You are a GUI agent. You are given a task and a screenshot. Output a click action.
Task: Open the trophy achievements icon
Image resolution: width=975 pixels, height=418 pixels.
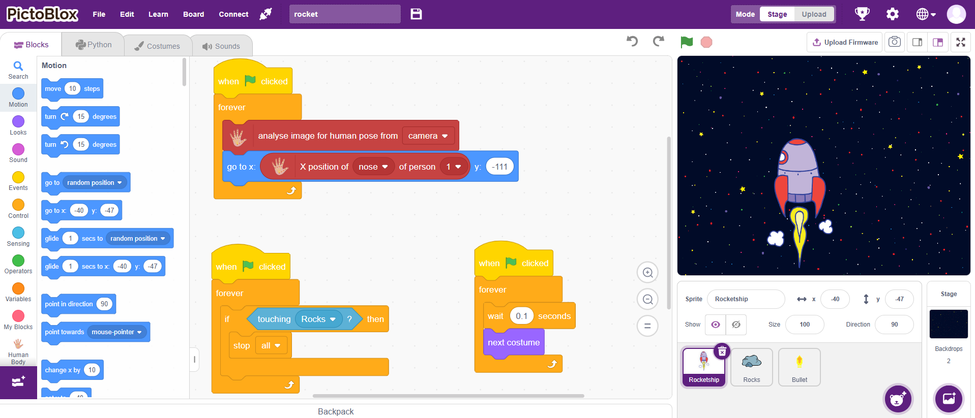[x=862, y=14]
